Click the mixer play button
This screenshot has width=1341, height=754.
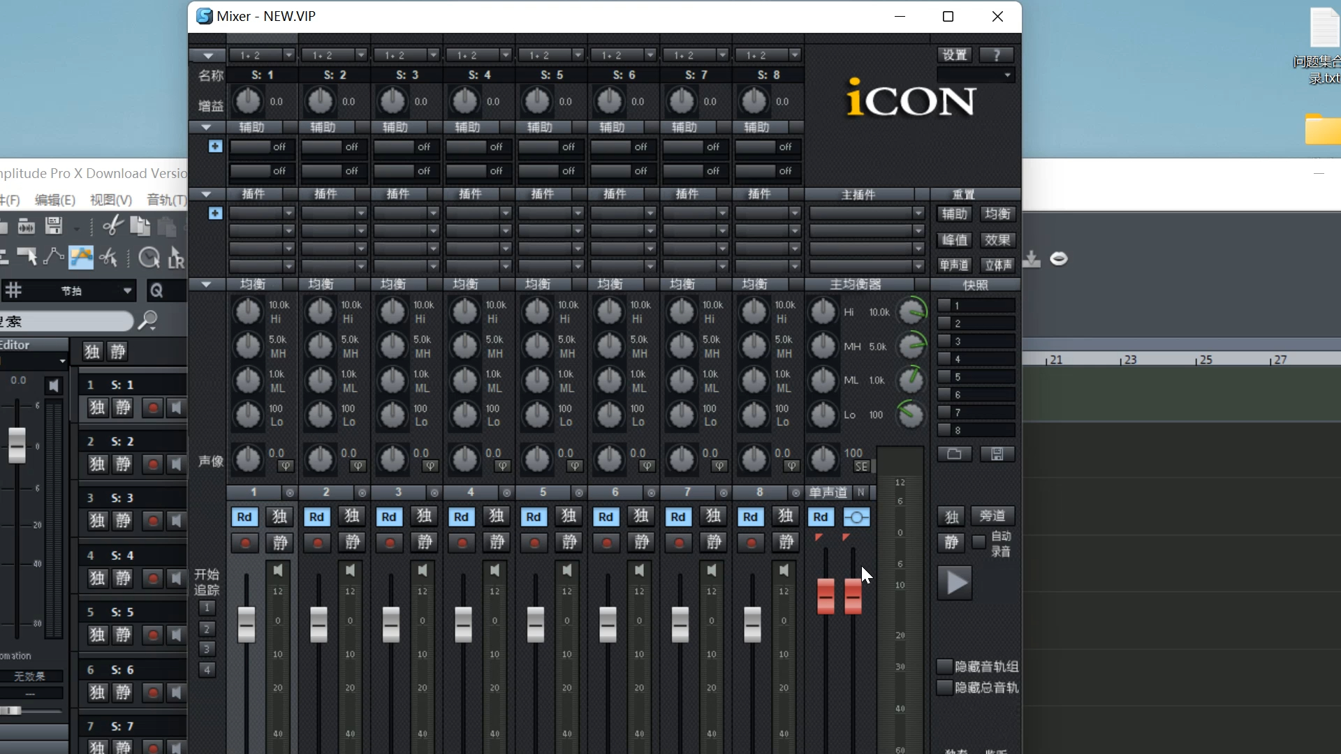tap(955, 583)
